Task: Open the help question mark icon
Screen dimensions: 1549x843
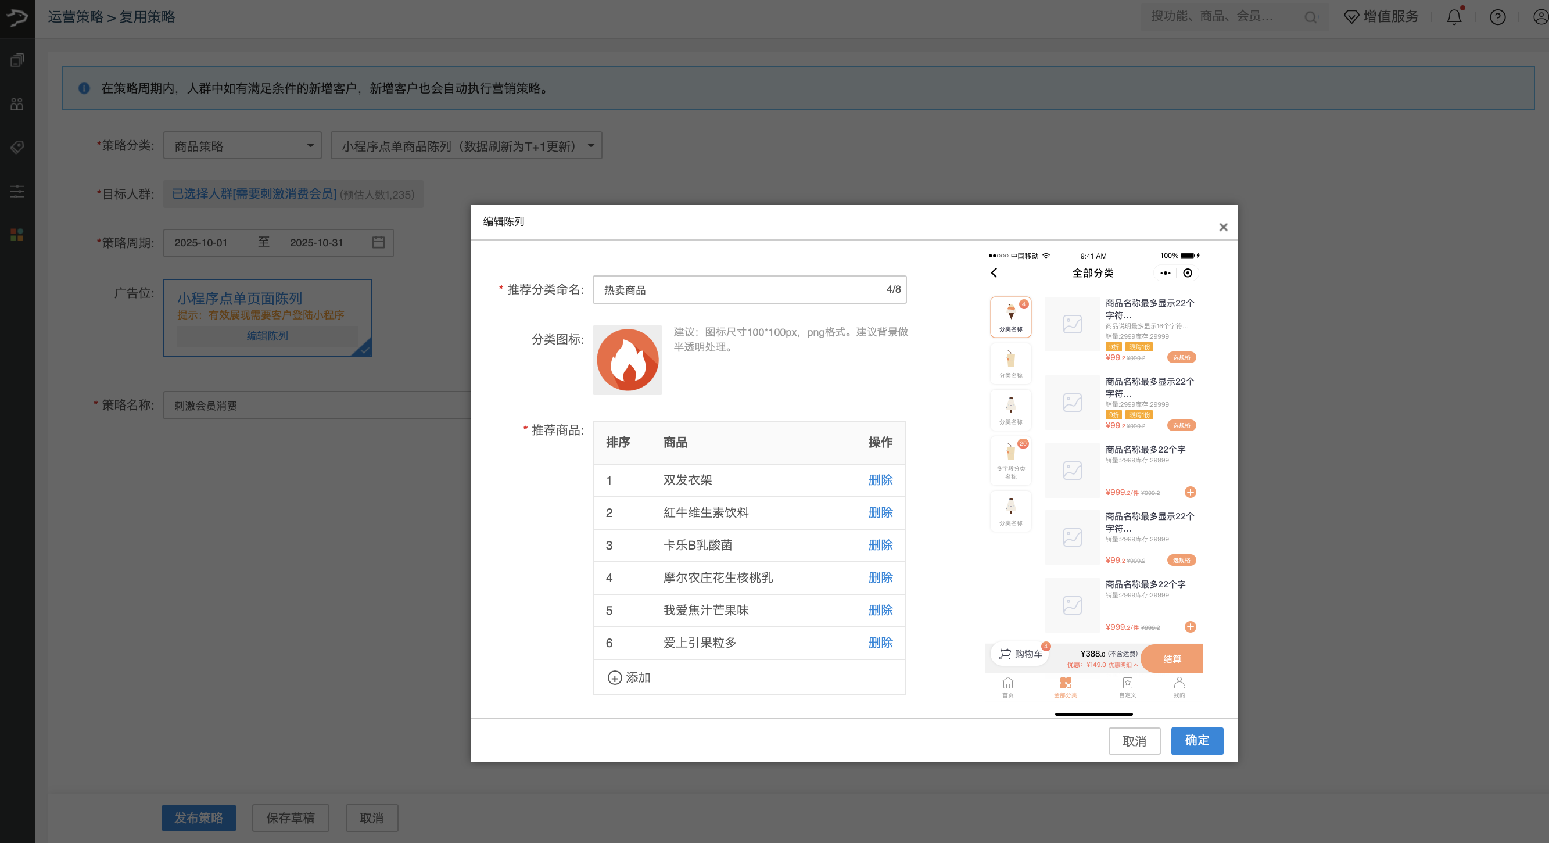Action: point(1497,17)
